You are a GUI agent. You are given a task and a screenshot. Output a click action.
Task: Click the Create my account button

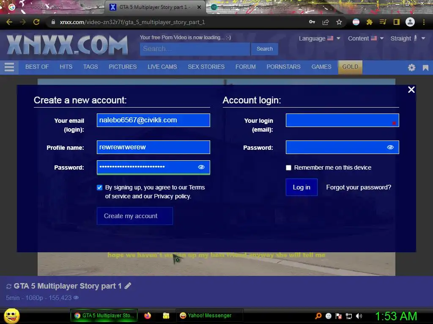pos(135,216)
